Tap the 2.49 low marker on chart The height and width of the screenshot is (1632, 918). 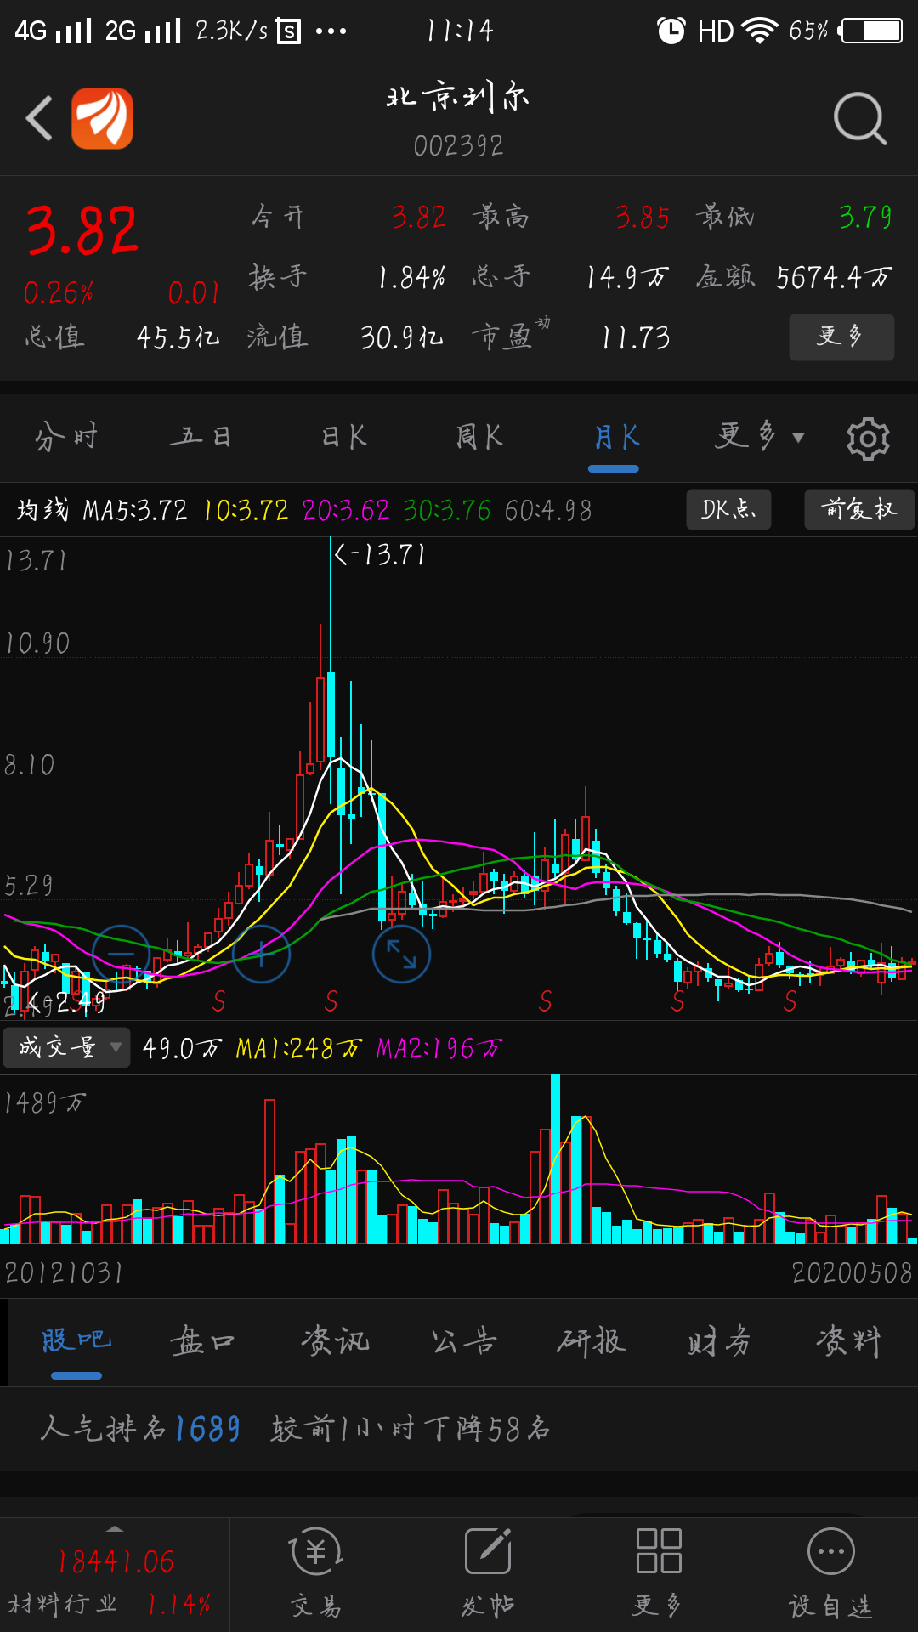(68, 1003)
